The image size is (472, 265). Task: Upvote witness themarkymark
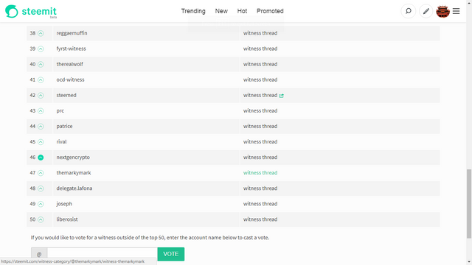point(41,173)
